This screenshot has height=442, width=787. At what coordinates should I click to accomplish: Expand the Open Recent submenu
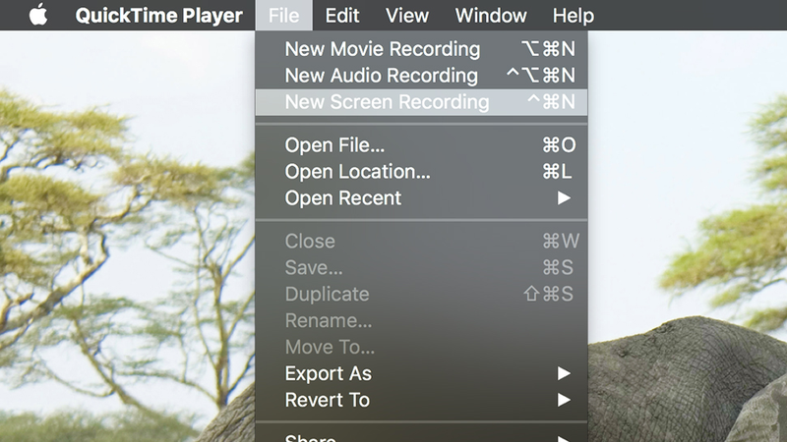click(x=421, y=198)
